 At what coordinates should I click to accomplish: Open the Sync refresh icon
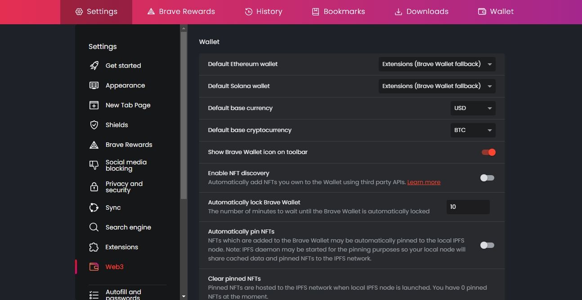[94, 207]
